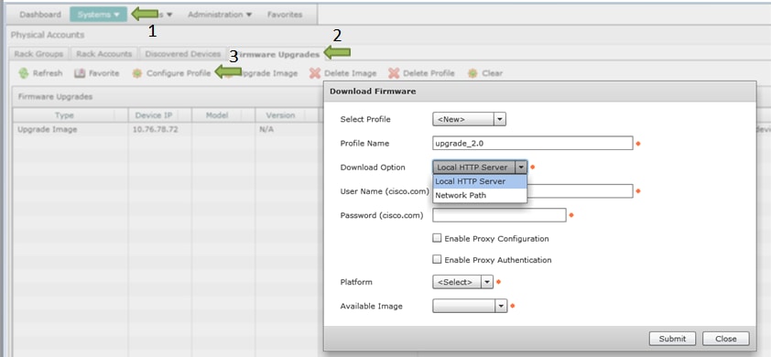Click the Favorite toolbar icon

click(x=80, y=73)
